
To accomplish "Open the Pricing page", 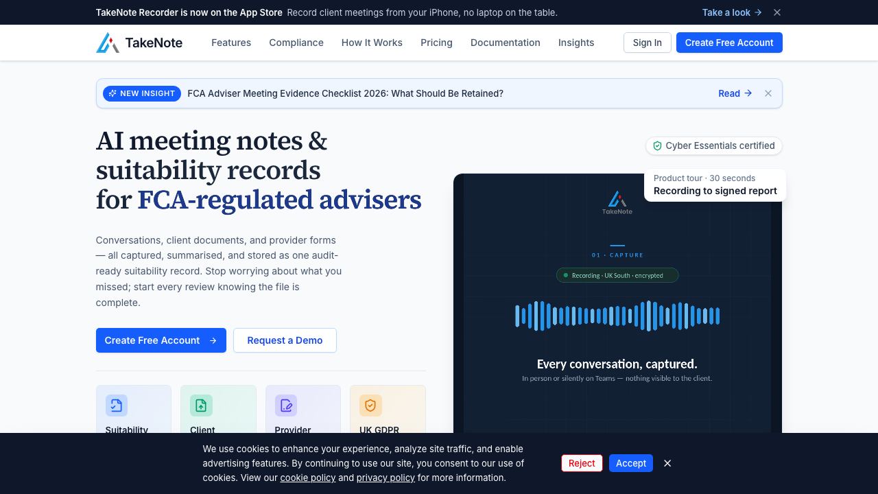I will 436,43.
